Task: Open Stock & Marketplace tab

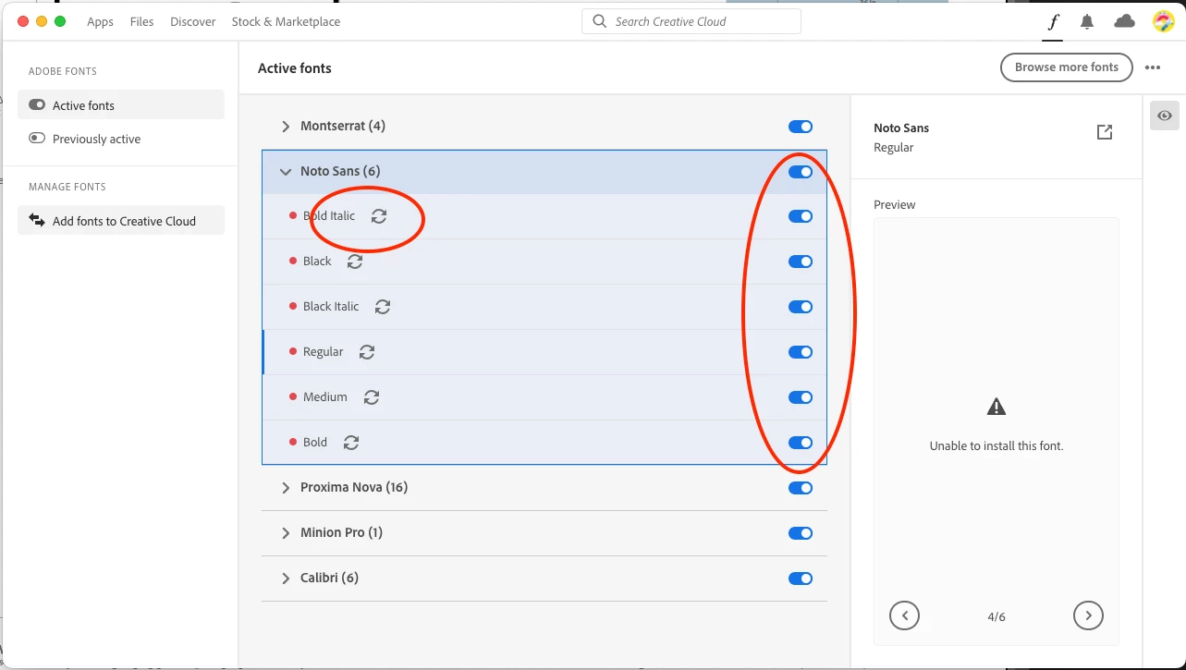Action: (286, 21)
